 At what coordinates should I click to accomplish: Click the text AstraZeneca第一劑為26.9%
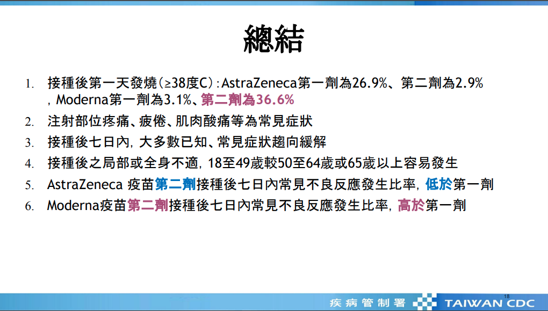pyautogui.click(x=305, y=83)
